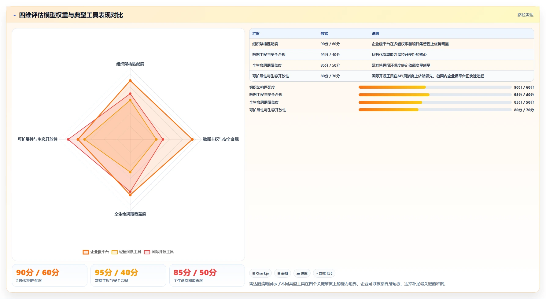Click the 国际开源工具 legend label
Image resolution: width=546 pixels, height=299 pixels.
click(x=163, y=252)
